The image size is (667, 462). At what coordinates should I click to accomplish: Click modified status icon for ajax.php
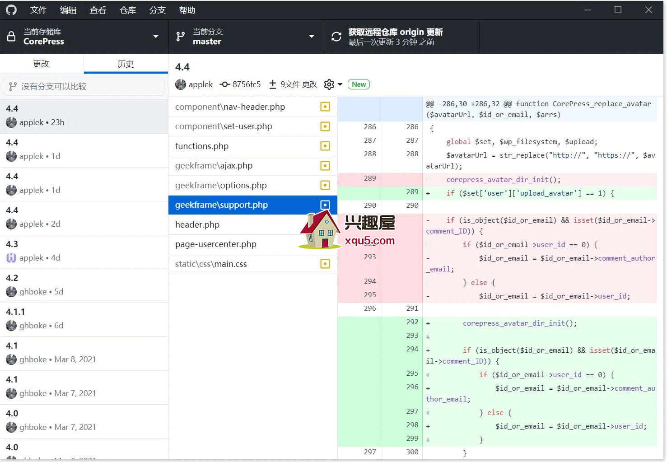325,166
